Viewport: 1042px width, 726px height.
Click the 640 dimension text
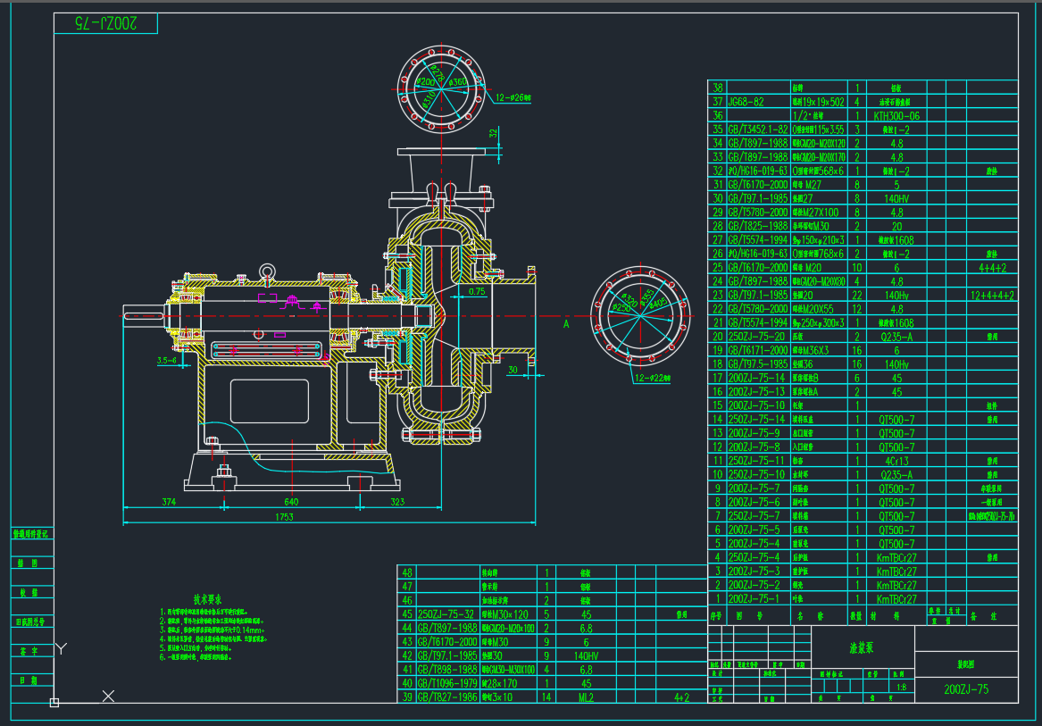click(x=290, y=502)
